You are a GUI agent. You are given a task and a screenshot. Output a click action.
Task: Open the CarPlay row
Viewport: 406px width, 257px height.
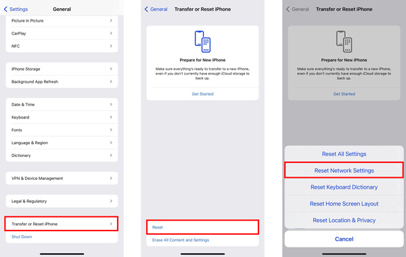coord(62,33)
